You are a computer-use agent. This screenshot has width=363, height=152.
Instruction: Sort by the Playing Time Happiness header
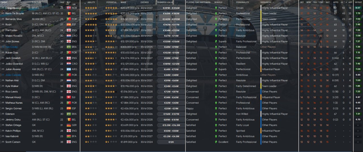(198, 2)
